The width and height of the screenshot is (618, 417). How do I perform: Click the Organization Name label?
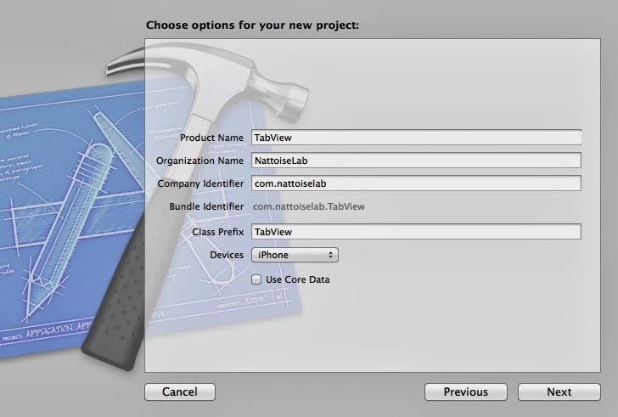coord(199,161)
